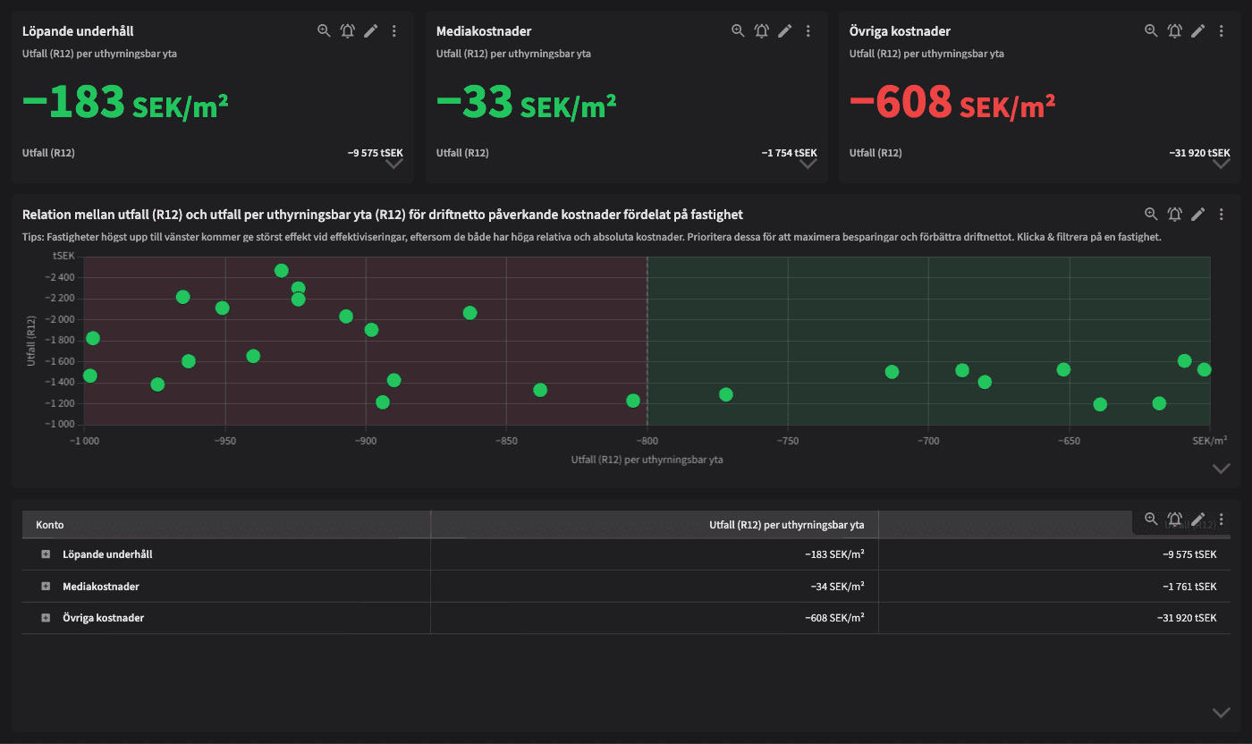The image size is (1252, 744).
Task: Open three-dot menu on Mediakostnader card
Action: pyautogui.click(x=808, y=30)
